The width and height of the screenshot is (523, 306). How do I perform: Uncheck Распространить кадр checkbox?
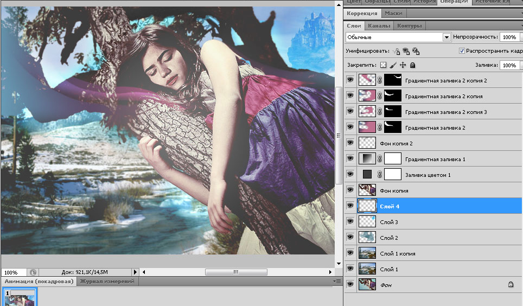click(462, 50)
